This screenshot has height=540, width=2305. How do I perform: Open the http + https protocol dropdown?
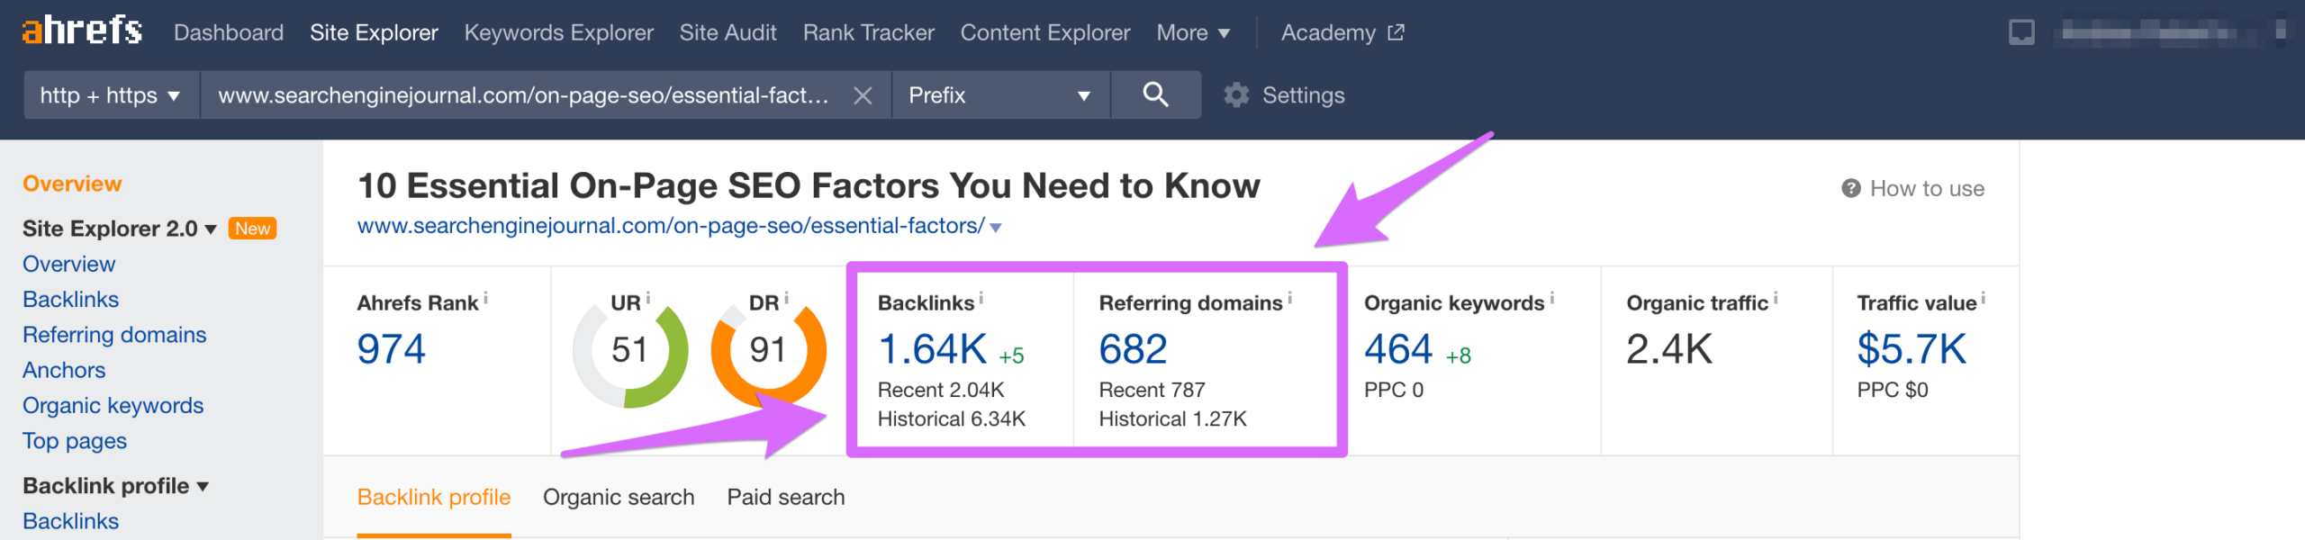pyautogui.click(x=111, y=95)
